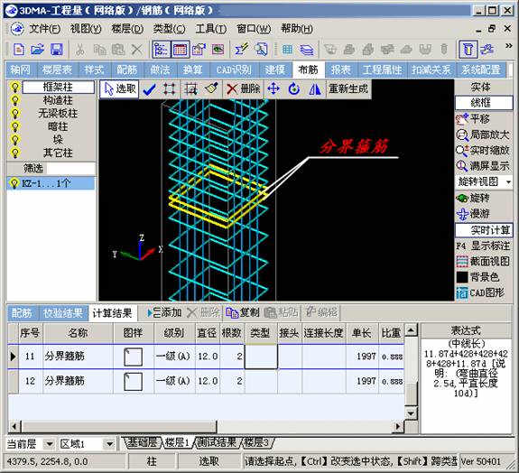
Task: Click the Copy pages toolbar icon
Action: [x=99, y=50]
